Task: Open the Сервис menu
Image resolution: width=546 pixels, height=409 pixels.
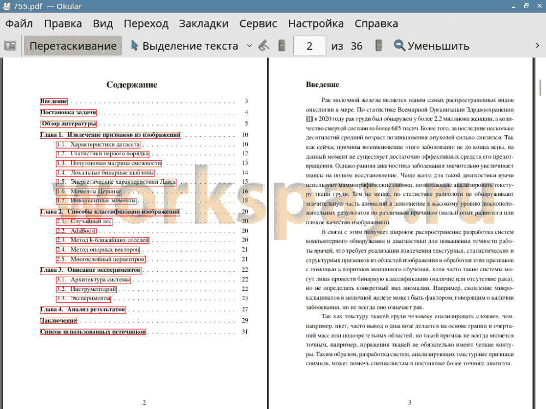Action: pyautogui.click(x=258, y=24)
